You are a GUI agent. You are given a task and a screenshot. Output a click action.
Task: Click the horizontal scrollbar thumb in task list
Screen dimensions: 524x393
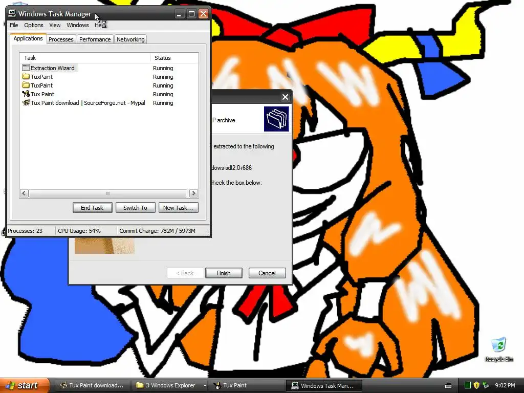(x=108, y=193)
